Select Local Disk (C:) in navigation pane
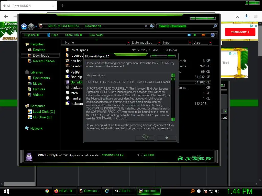262x196 pixels. [x=44, y=112]
